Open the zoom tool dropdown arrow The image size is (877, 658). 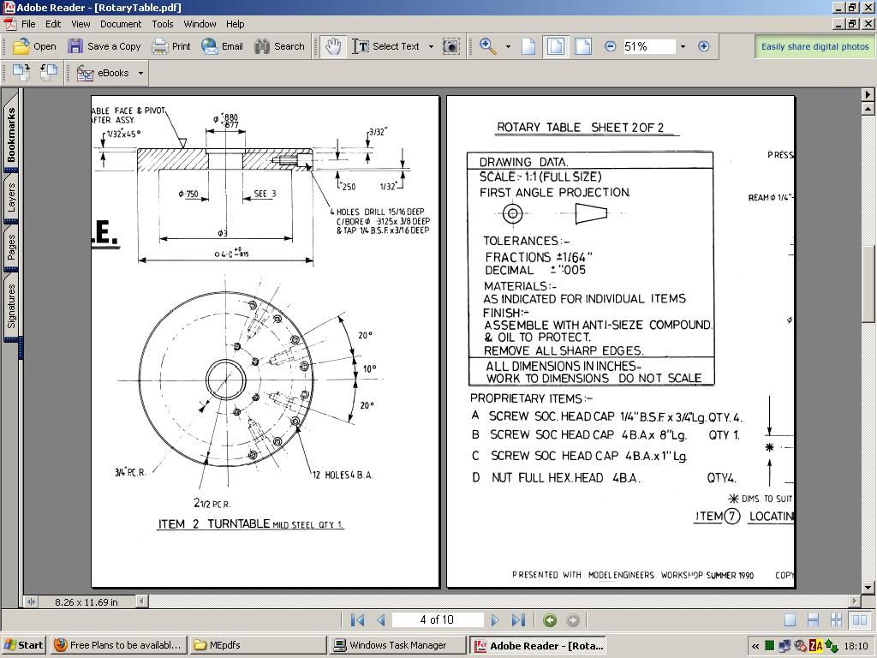click(x=508, y=46)
